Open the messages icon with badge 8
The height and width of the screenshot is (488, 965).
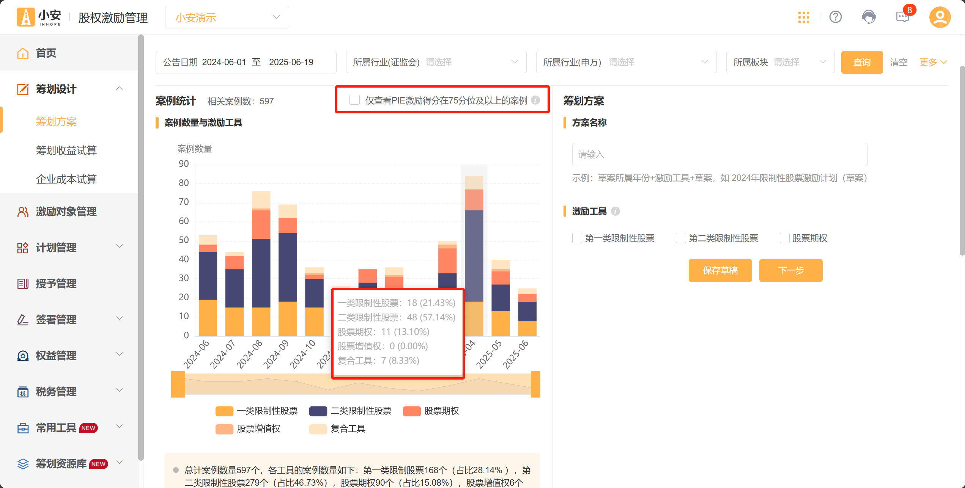tap(903, 17)
